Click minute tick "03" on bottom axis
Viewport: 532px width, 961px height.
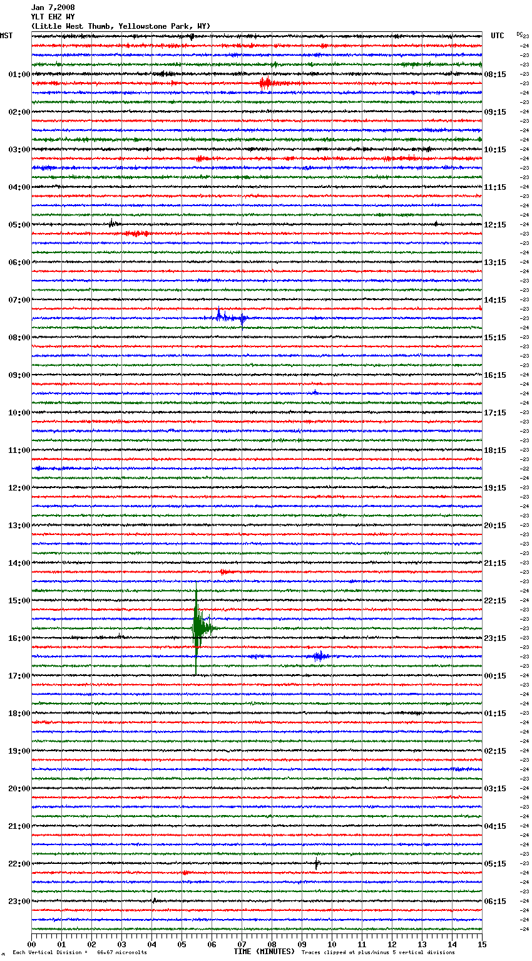121,944
